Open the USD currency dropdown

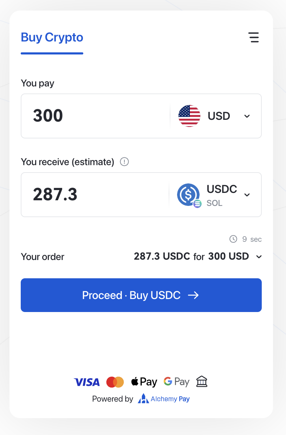(x=247, y=116)
